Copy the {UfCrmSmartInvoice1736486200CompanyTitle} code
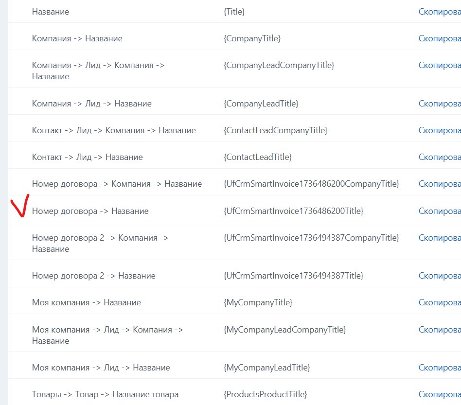Image resolution: width=461 pixels, height=405 pixels. [440, 184]
